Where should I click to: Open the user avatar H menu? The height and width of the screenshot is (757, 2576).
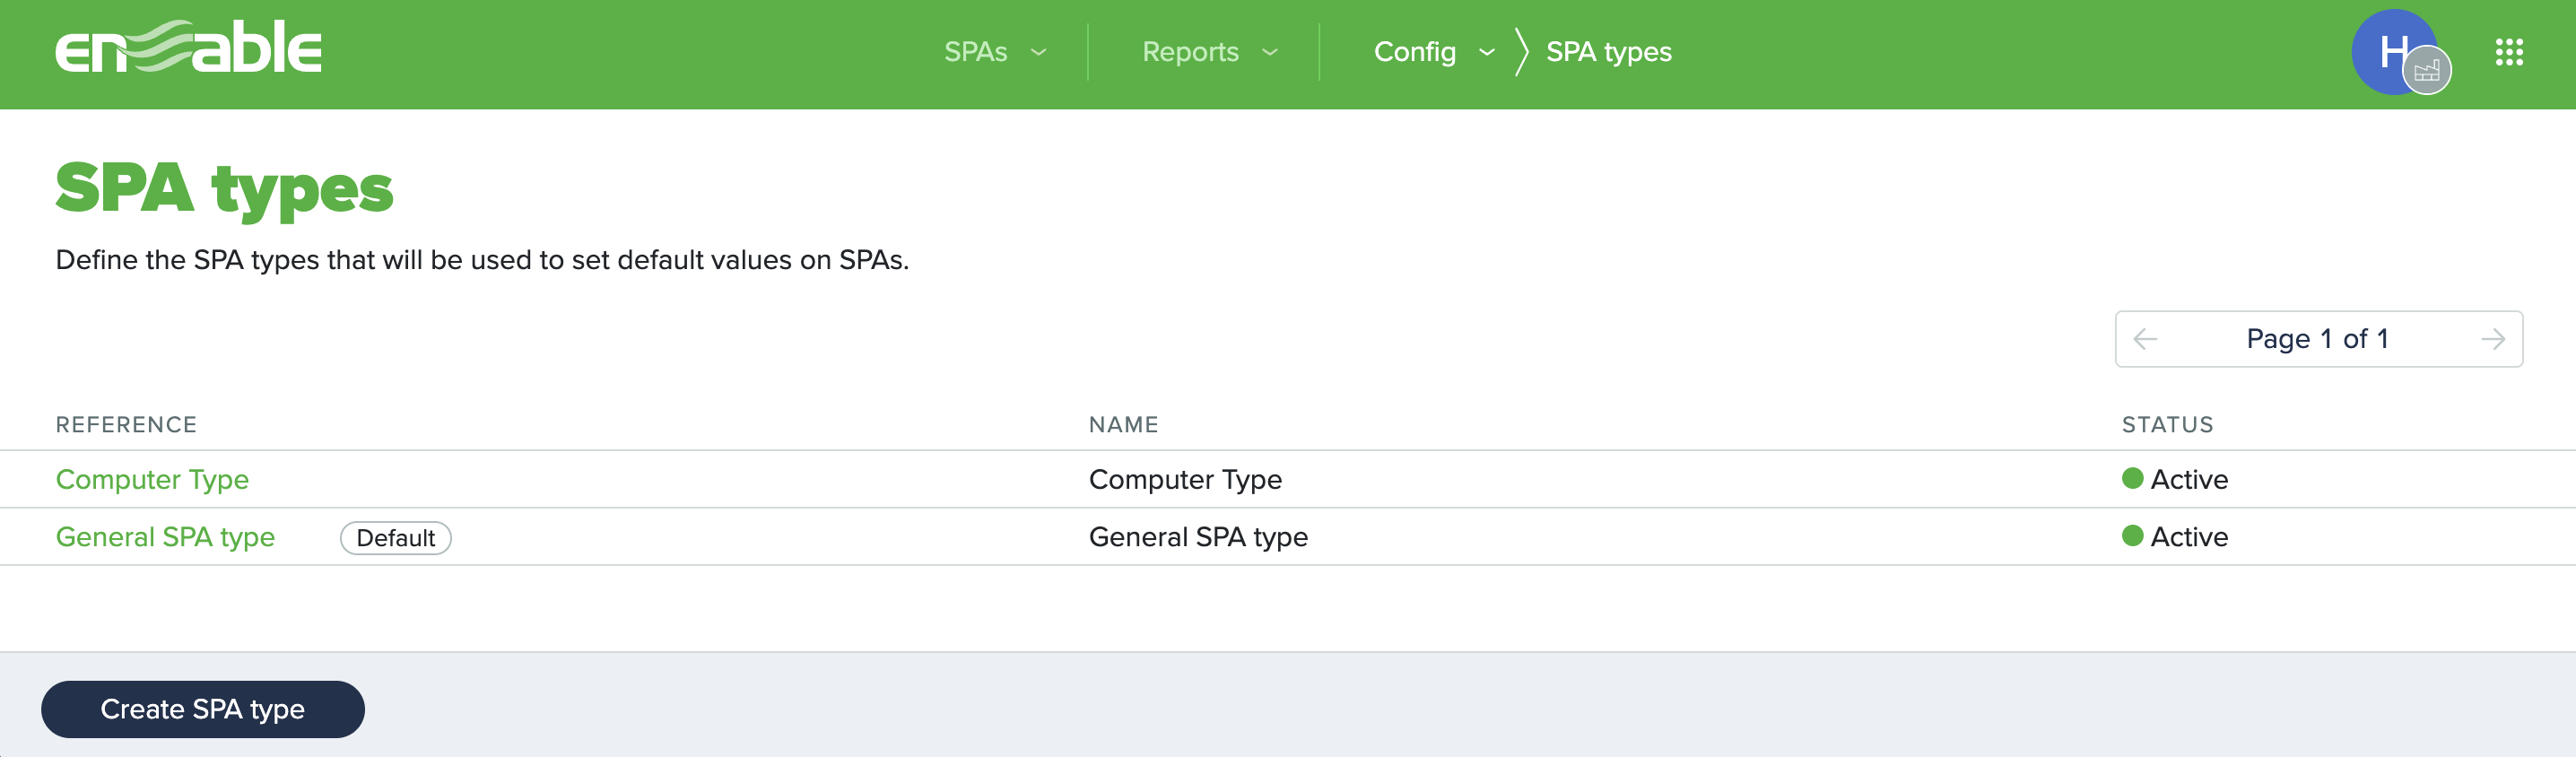tap(2393, 52)
